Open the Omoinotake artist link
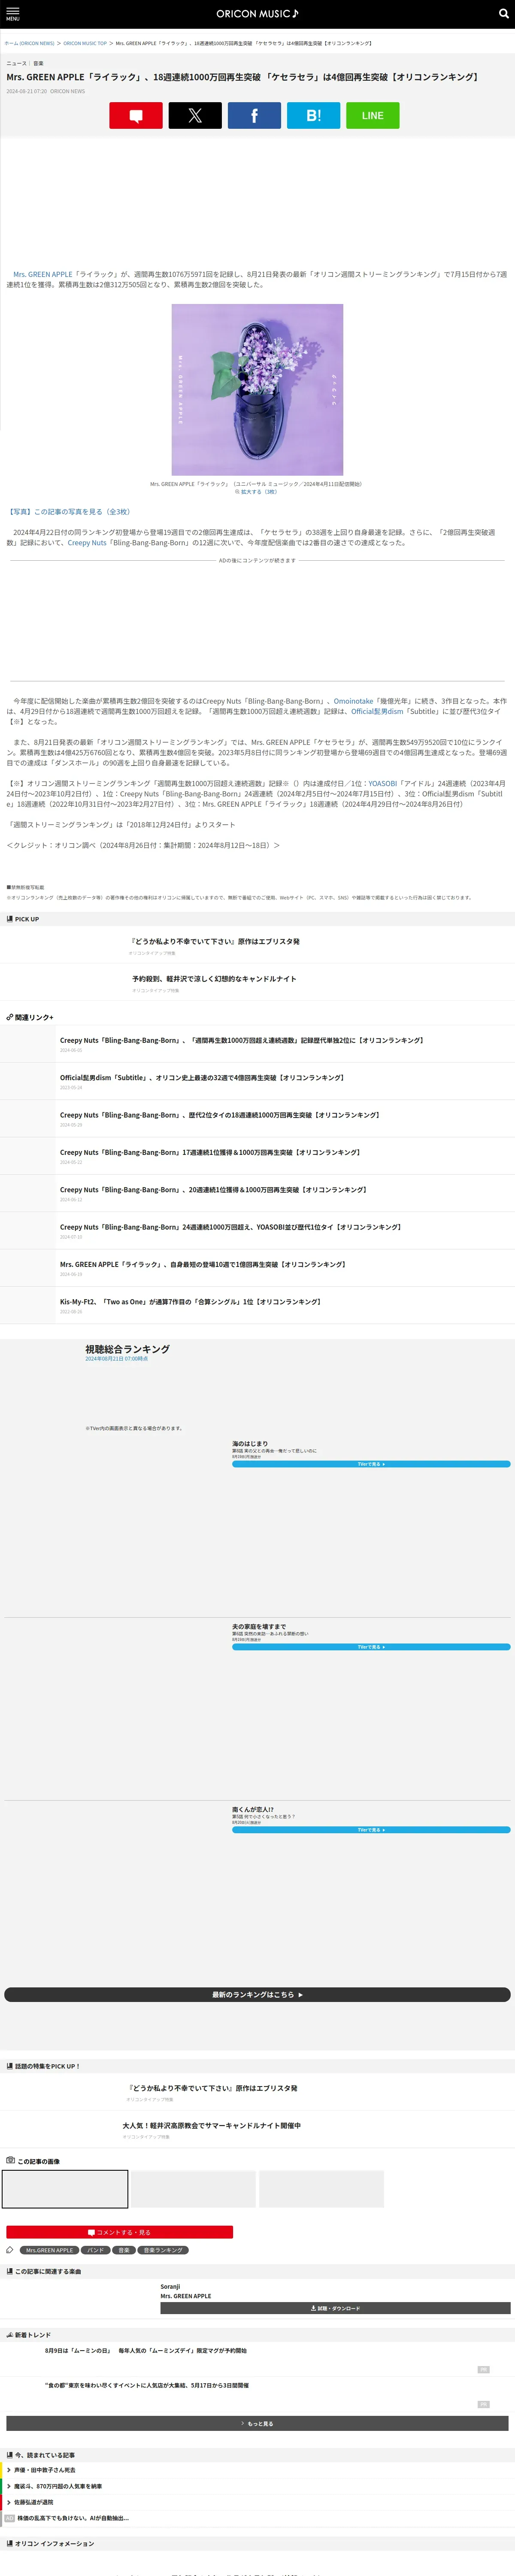The height and width of the screenshot is (2576, 515). pos(353,701)
